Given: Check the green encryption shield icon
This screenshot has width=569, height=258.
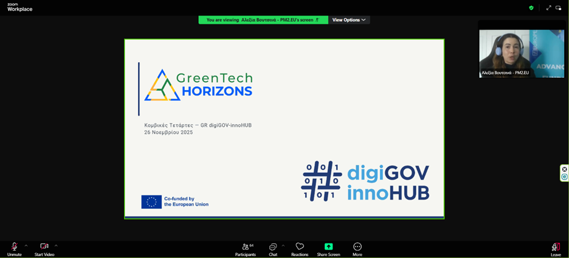Looking at the screenshot, I should [x=531, y=8].
